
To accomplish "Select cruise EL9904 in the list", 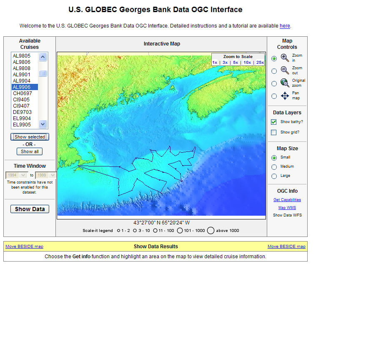I will [x=25, y=118].
